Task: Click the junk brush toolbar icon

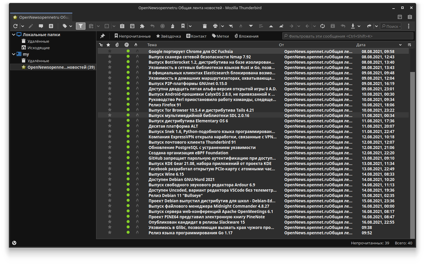Action: [x=173, y=26]
